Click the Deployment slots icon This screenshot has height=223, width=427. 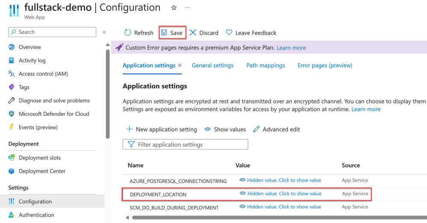12,158
